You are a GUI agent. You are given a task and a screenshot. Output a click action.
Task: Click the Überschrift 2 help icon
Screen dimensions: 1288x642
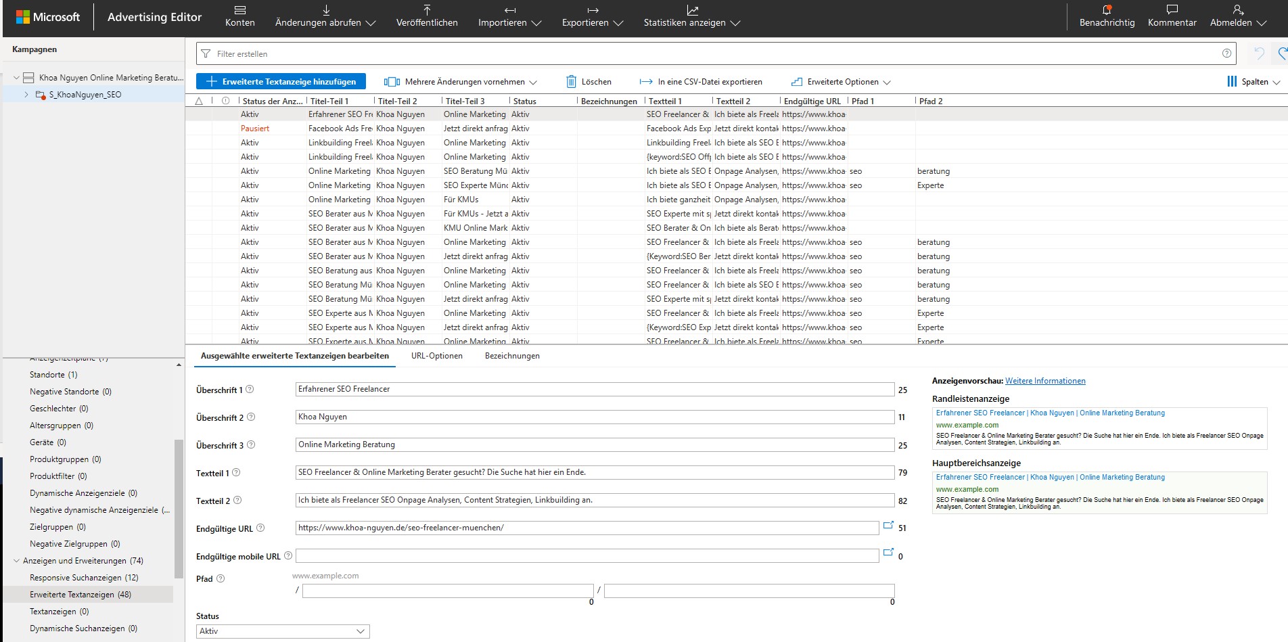coord(251,417)
